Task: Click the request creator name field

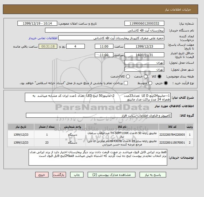Action: pyautogui.click(x=111, y=38)
